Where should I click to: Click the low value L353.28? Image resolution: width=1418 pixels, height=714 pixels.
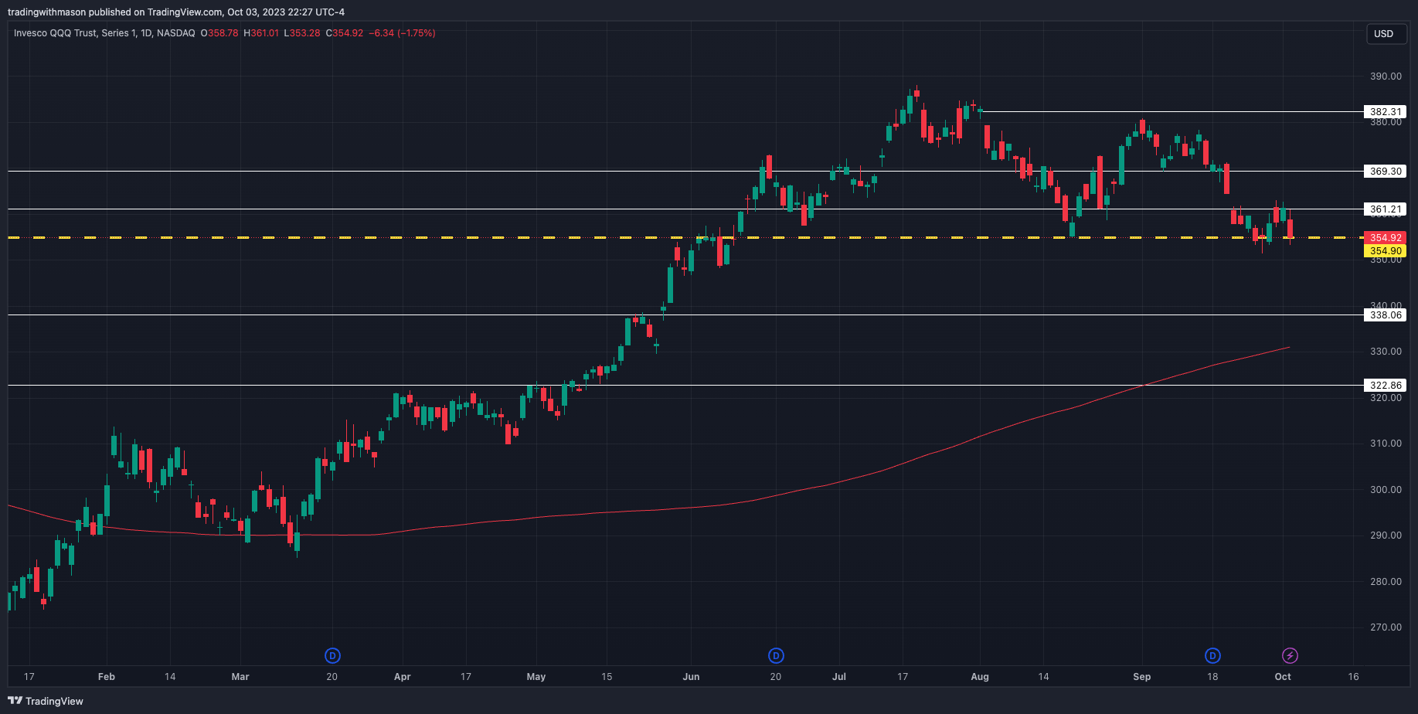click(x=302, y=33)
